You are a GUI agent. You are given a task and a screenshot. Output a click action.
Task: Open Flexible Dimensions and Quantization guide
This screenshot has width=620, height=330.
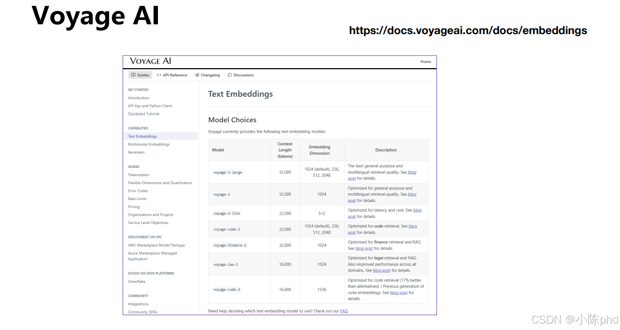[160, 183]
